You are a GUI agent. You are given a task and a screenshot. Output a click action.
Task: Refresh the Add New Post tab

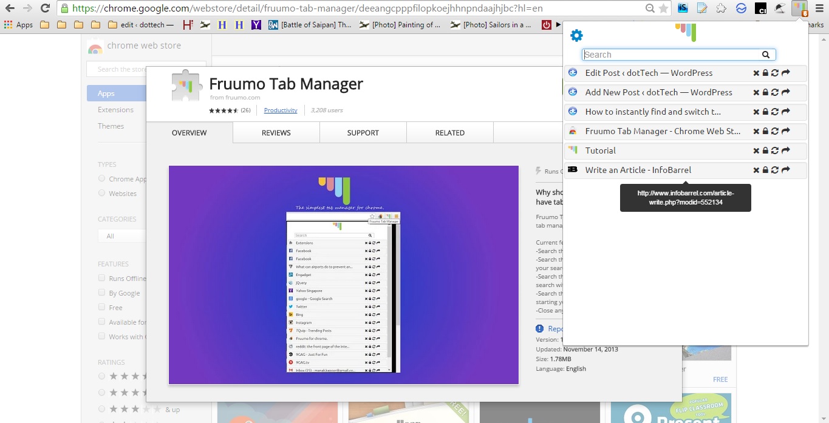coord(775,93)
